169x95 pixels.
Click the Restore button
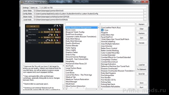click(x=142, y=34)
